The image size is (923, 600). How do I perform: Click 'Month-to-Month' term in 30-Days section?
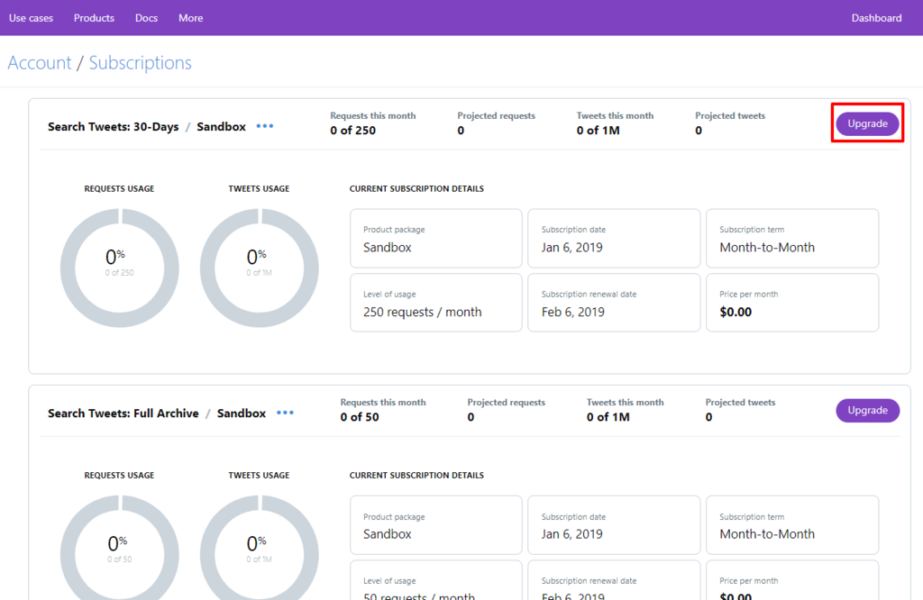click(x=767, y=247)
